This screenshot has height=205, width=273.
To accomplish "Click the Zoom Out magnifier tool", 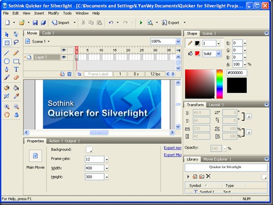I will [x=16, y=107].
